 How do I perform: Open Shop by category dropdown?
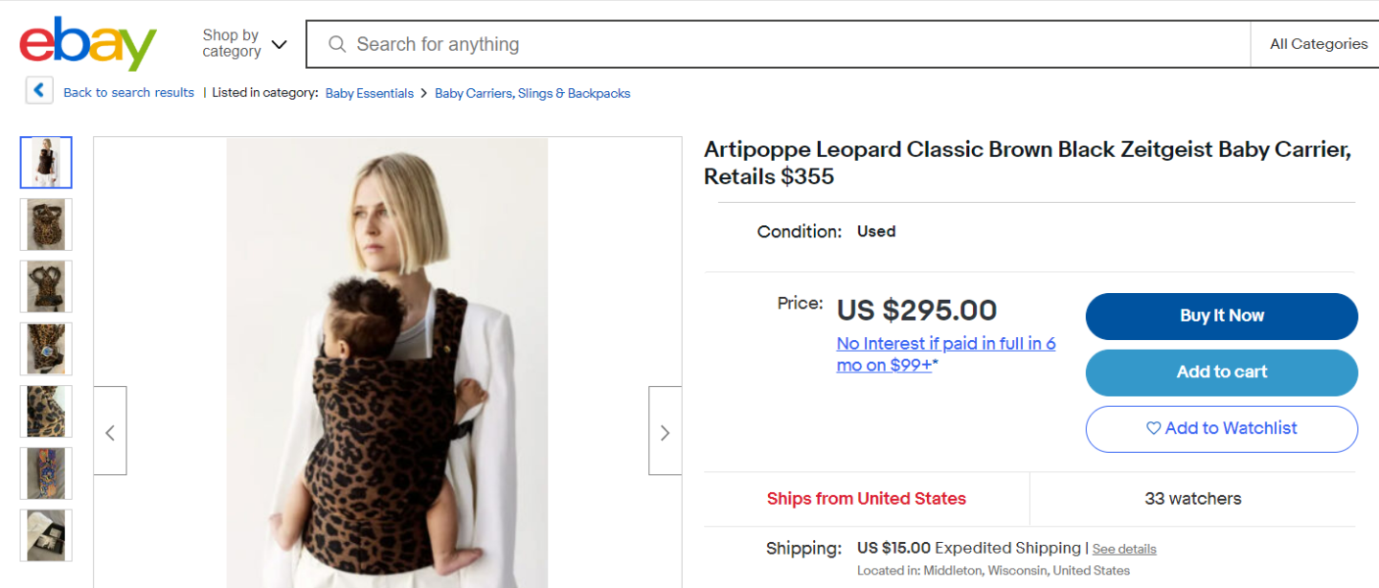pyautogui.click(x=244, y=44)
